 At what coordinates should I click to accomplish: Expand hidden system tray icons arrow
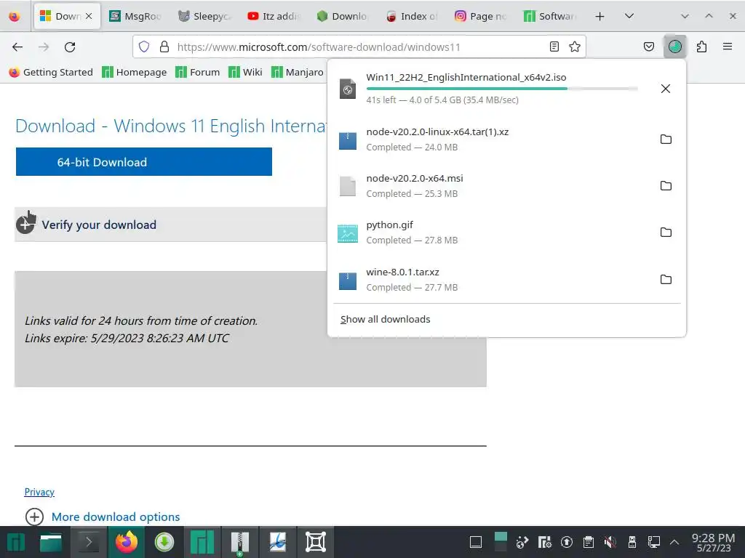[x=674, y=542]
